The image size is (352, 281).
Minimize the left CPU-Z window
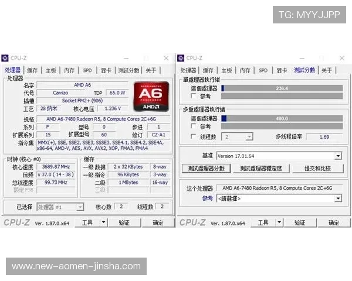[x=126, y=59]
